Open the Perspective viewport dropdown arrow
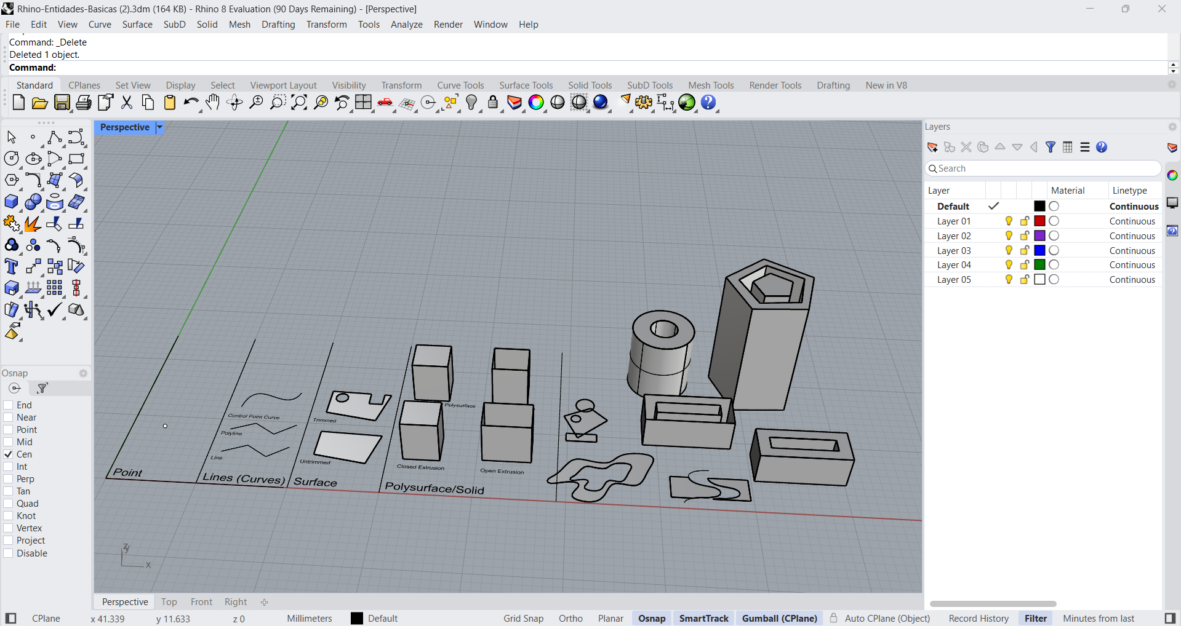 click(159, 127)
